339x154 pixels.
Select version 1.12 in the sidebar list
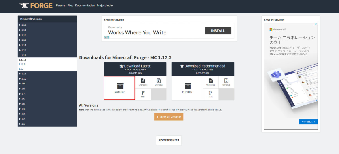(21, 69)
